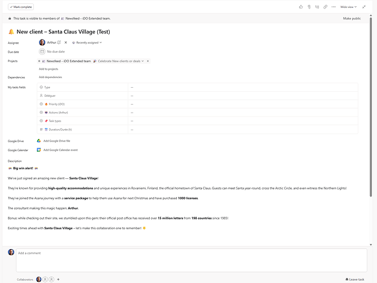The width and height of the screenshot is (377, 283).
Task: Click Make public
Action: click(352, 19)
